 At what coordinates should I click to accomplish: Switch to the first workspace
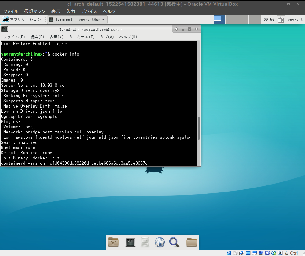219,20
